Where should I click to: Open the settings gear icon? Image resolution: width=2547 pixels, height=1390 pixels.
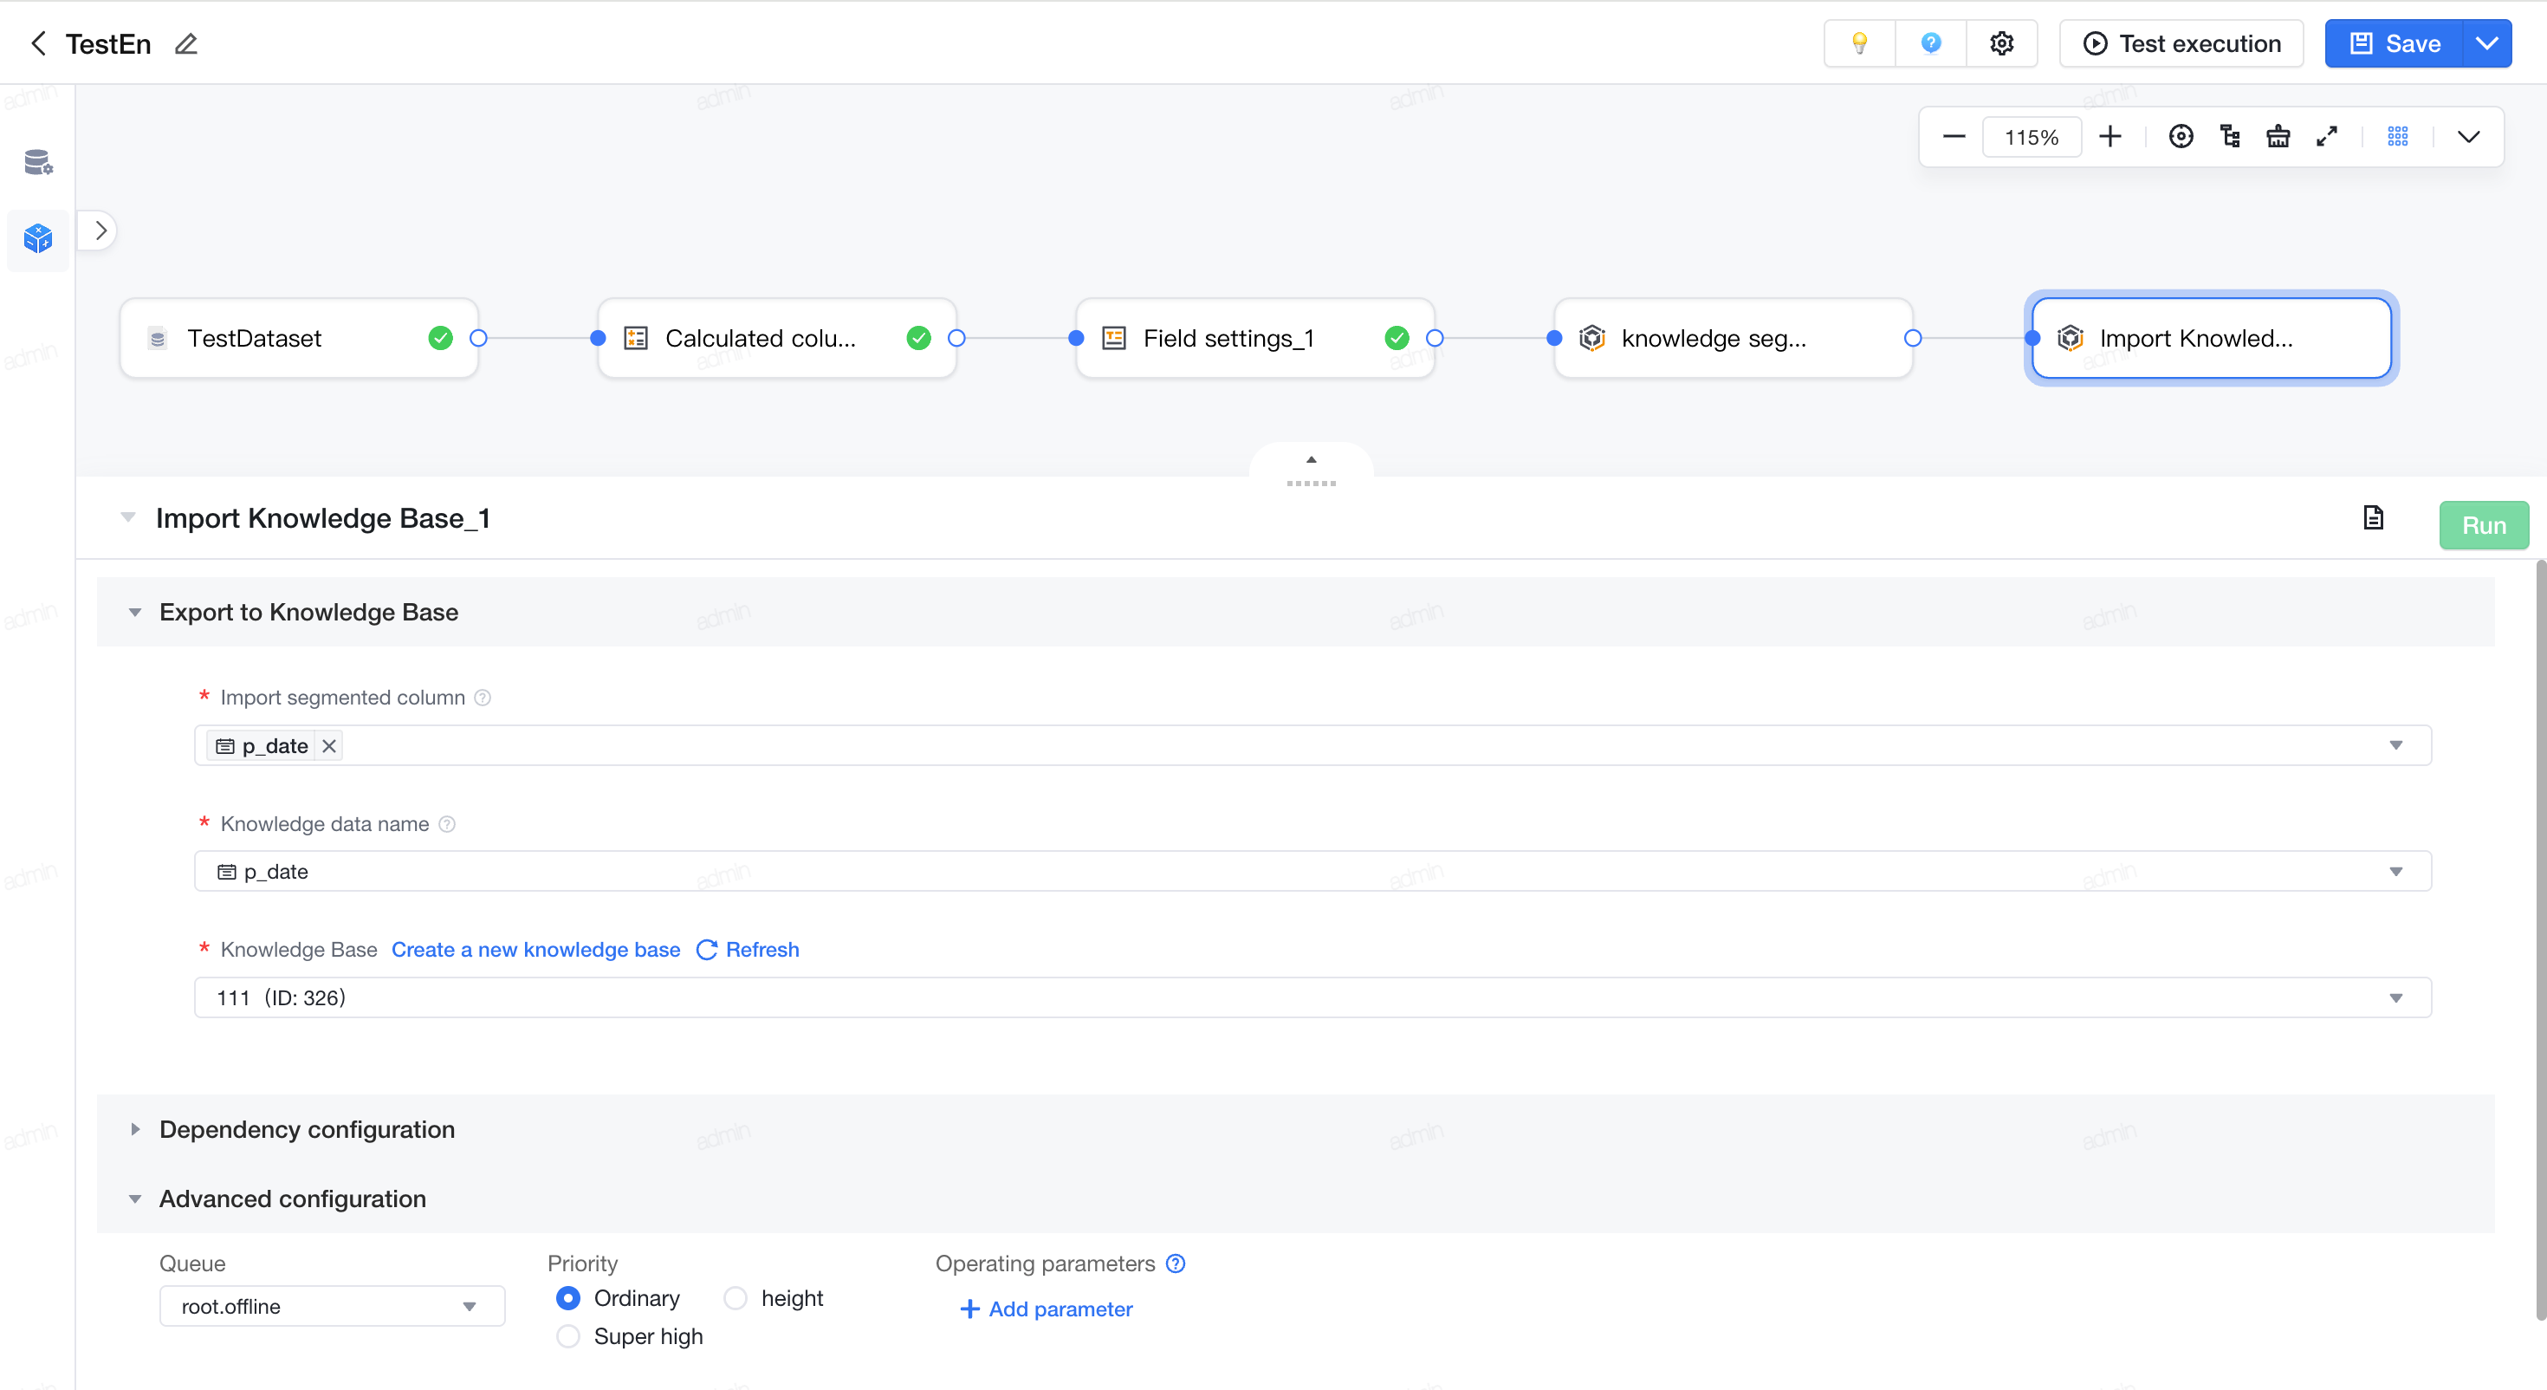coord(2001,43)
